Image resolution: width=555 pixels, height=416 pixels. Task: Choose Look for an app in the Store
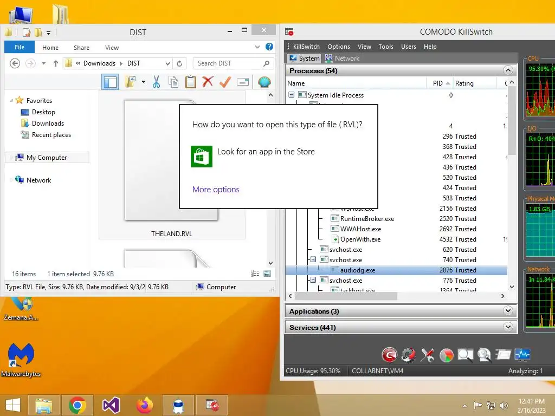(266, 152)
